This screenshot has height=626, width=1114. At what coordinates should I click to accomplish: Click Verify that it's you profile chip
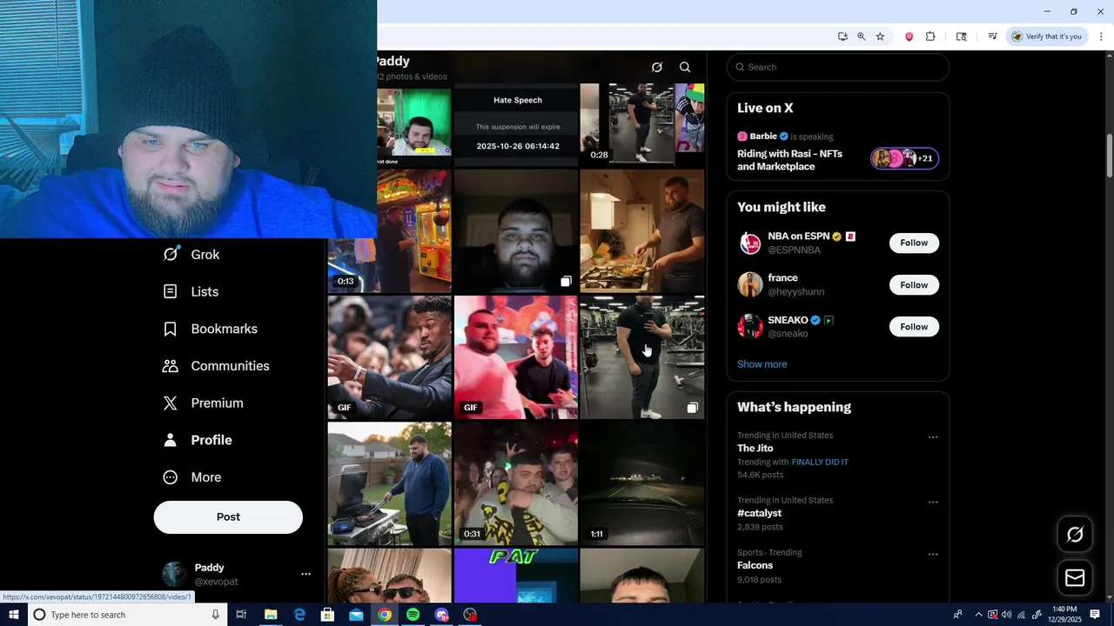click(x=1047, y=37)
